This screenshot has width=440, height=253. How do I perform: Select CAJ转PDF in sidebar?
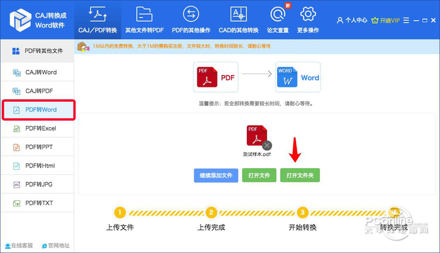[x=37, y=91]
